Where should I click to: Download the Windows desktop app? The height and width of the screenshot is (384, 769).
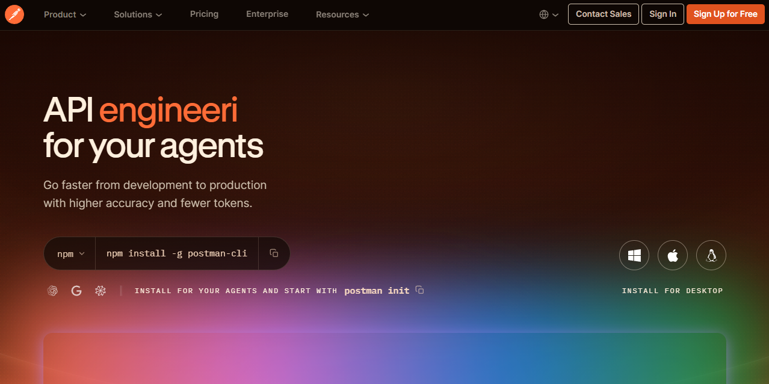point(634,256)
